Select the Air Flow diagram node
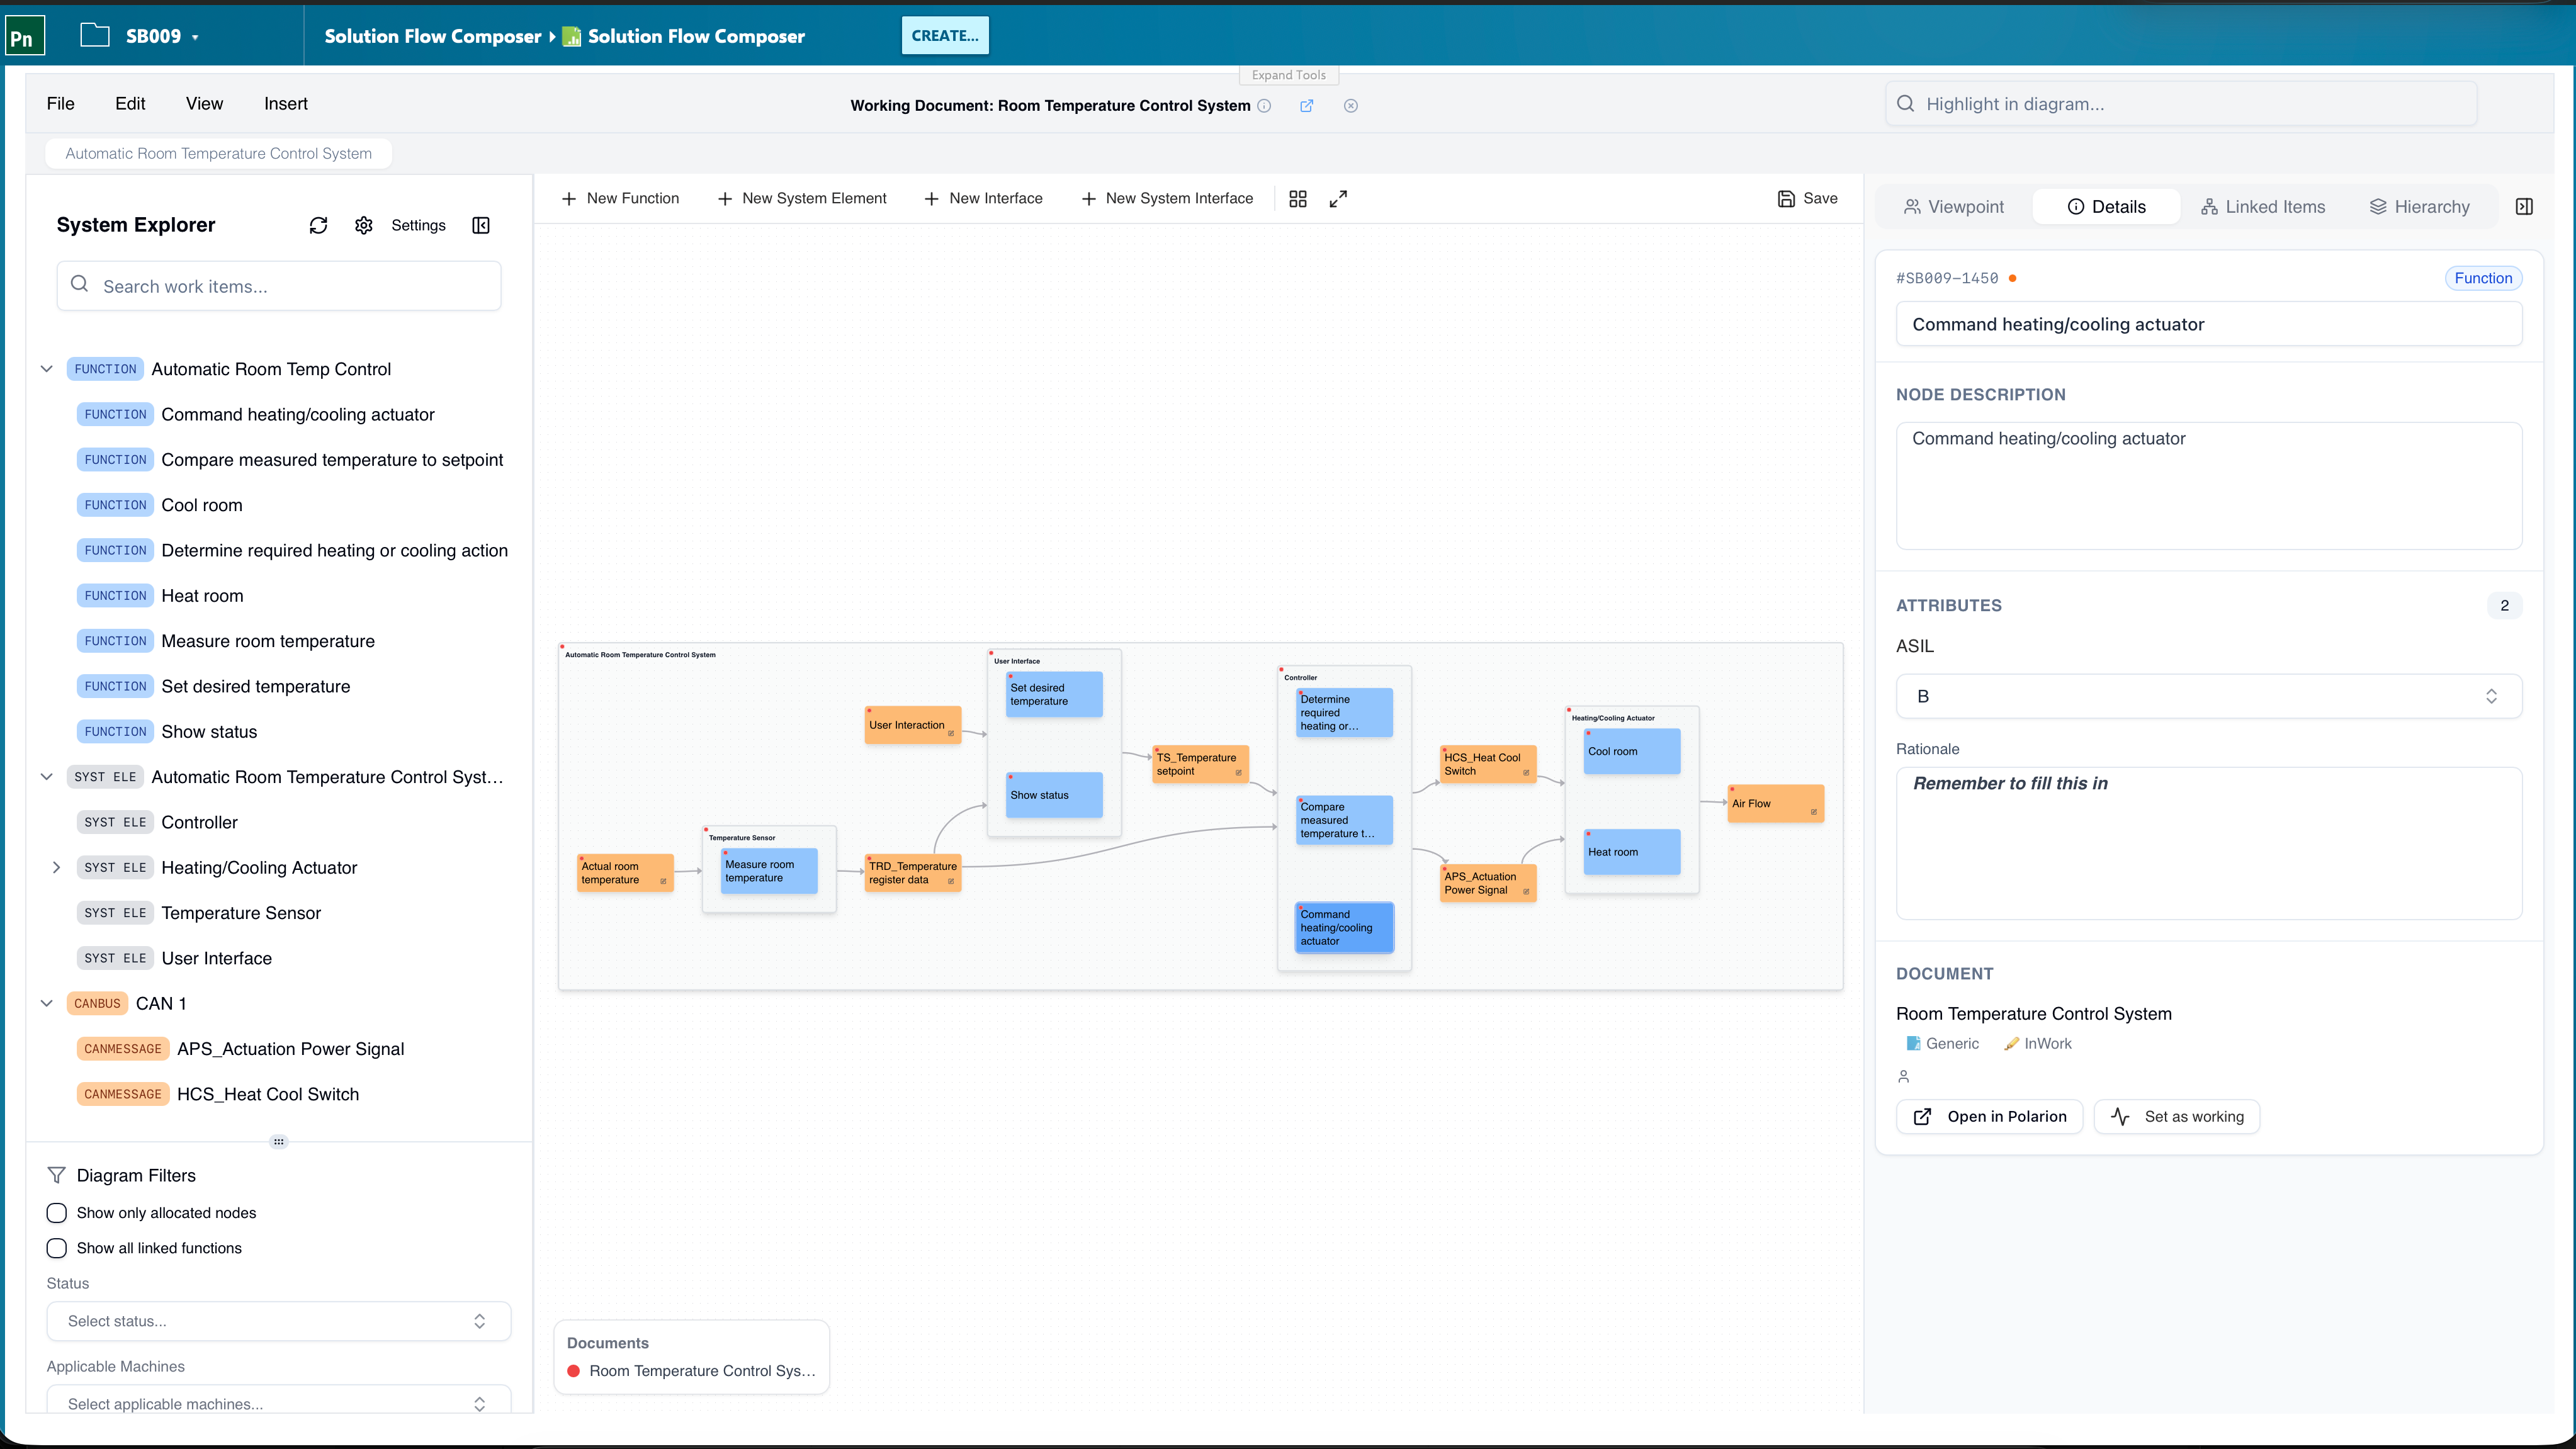 coord(1776,803)
